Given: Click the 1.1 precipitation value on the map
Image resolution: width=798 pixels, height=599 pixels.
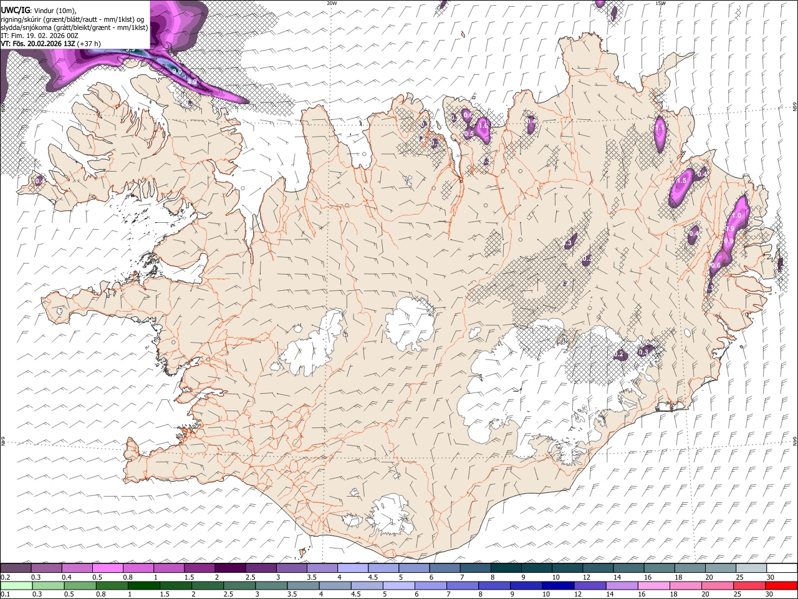Looking at the screenshot, I should click(x=660, y=129).
